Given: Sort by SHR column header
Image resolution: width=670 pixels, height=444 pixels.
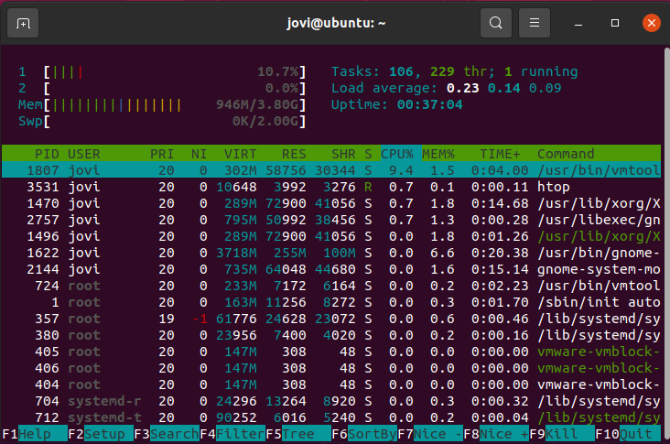Looking at the screenshot, I should (x=343, y=154).
